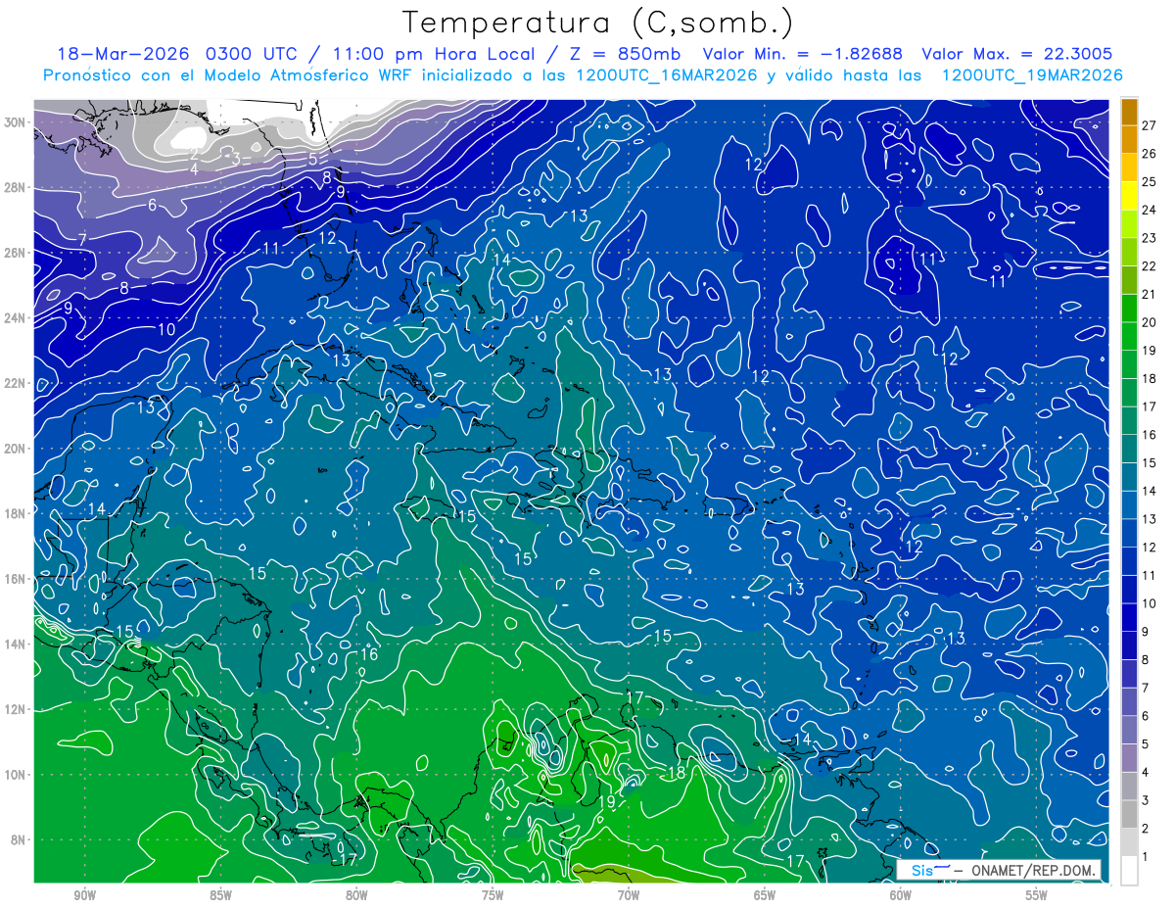Click the 60W longitude axis label
Screen dimensions: 1175x908
[901, 895]
